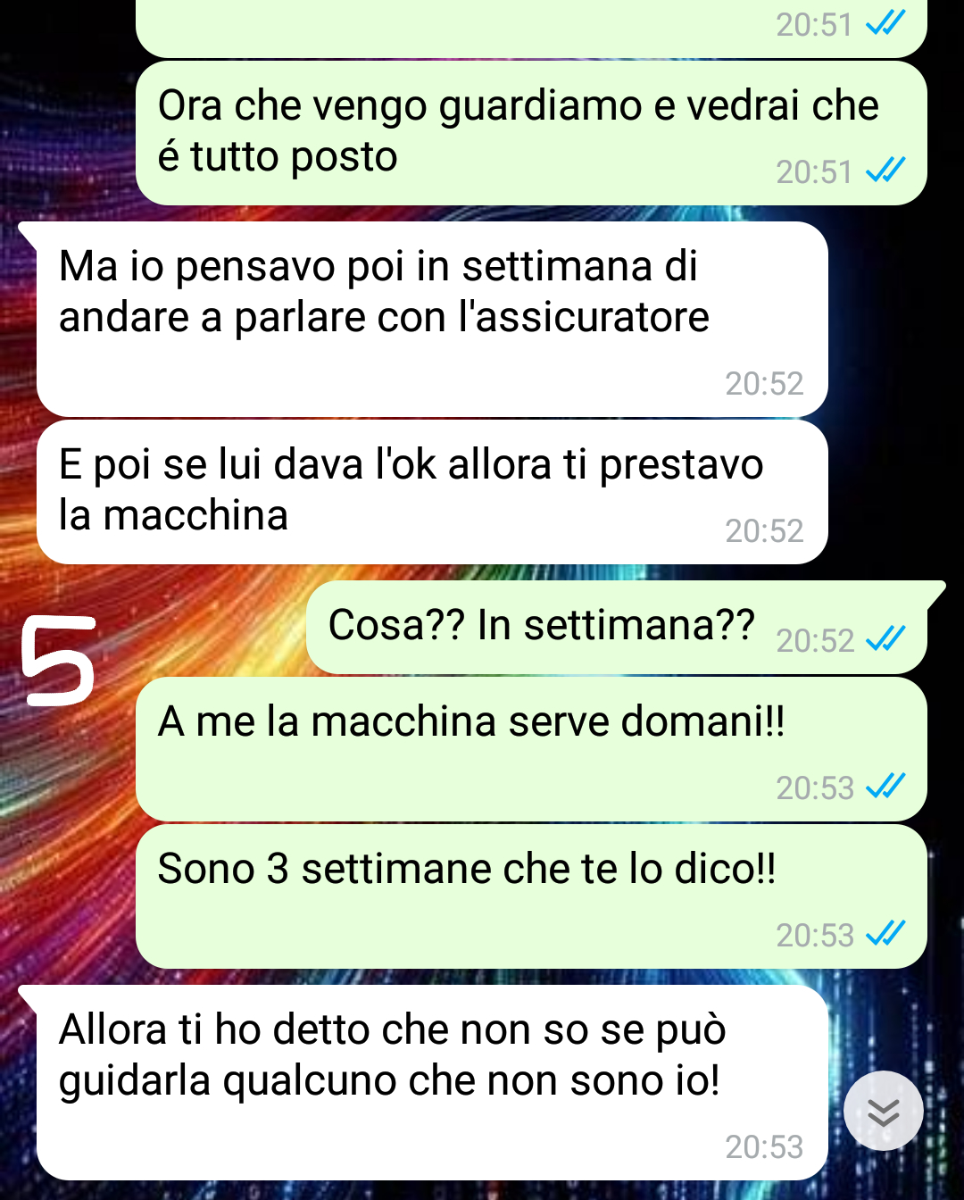Tap blue ticks on 'Sono 3 settimane' message
This screenshot has height=1200, width=964.
(x=886, y=934)
